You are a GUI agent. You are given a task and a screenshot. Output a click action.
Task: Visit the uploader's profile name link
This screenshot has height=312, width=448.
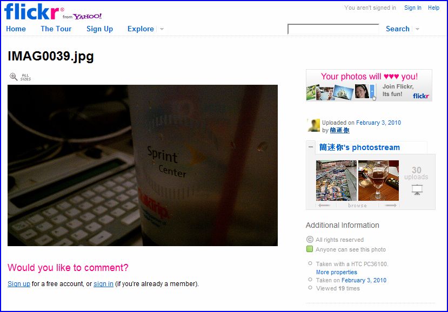coord(339,130)
